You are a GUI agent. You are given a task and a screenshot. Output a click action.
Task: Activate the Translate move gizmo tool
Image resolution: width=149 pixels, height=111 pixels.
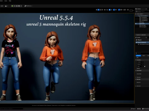tap(98, 10)
